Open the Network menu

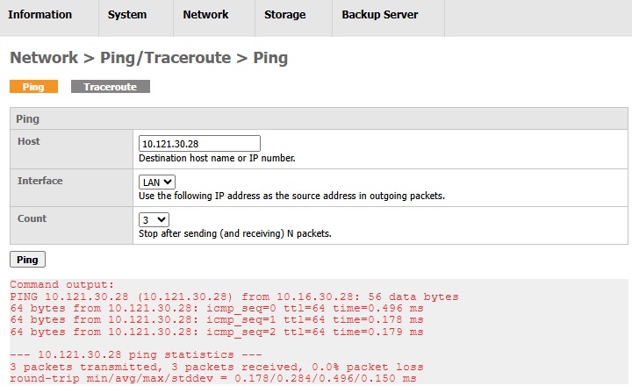(205, 15)
